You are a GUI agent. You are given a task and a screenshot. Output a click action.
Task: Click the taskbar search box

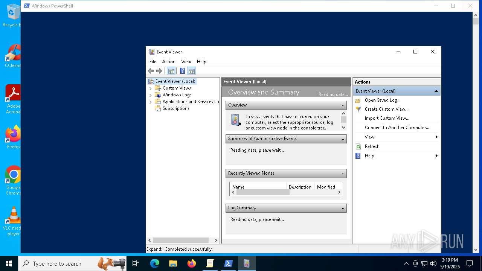click(72, 263)
